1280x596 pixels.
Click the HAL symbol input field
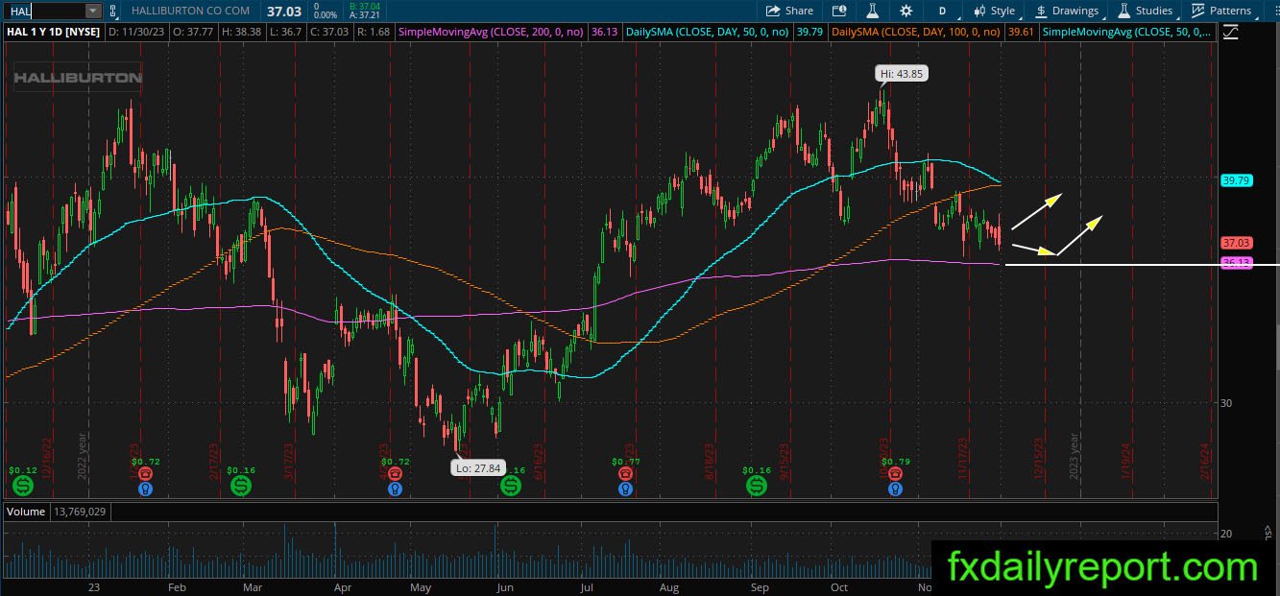click(x=45, y=11)
